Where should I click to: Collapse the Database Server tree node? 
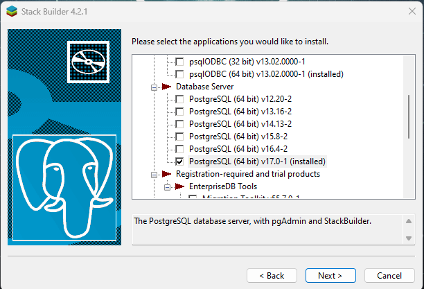[x=154, y=87]
